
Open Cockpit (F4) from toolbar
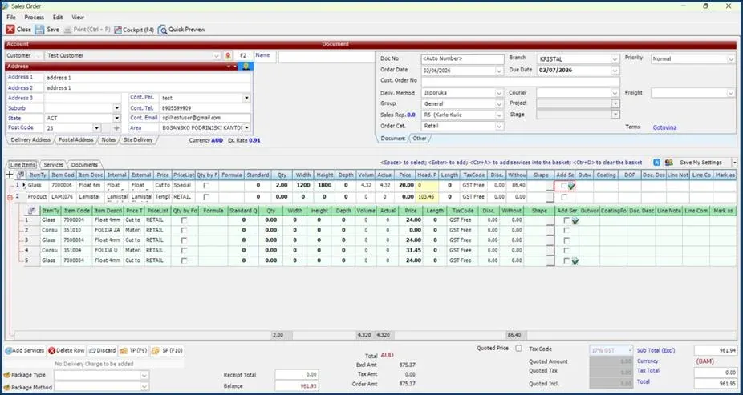click(134, 30)
